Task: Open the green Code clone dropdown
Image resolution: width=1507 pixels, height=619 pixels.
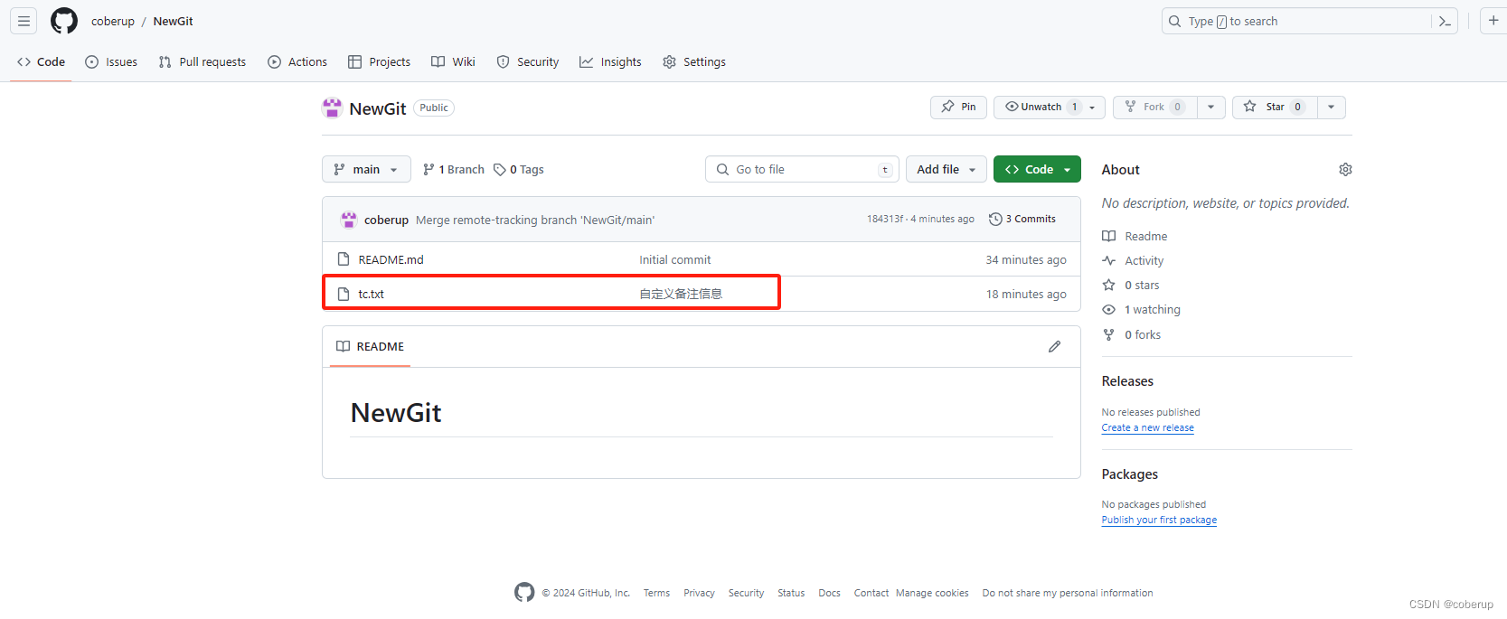Action: click(x=1037, y=170)
